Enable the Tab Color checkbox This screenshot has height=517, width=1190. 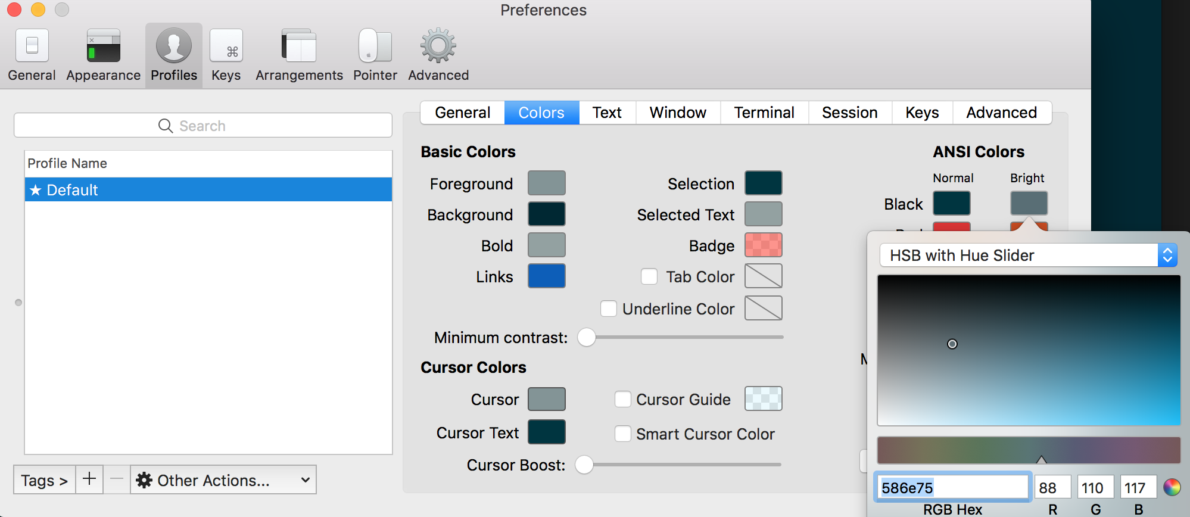tap(649, 276)
